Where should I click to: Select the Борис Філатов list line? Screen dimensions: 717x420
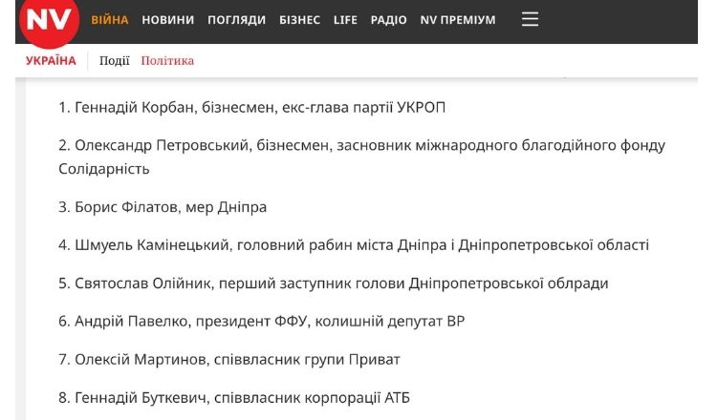pyautogui.click(x=163, y=207)
